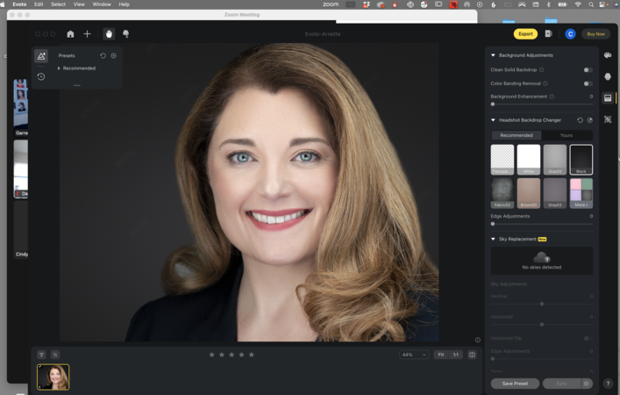Click the Save Preset button
This screenshot has width=620, height=395.
click(x=515, y=384)
